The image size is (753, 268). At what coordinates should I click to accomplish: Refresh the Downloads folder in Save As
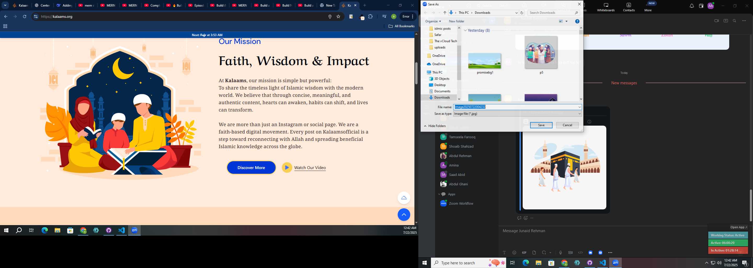tap(522, 13)
